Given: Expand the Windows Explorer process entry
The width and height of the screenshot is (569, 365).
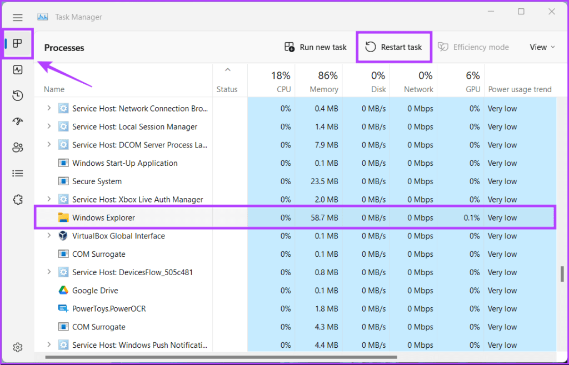Looking at the screenshot, I should 49,217.
